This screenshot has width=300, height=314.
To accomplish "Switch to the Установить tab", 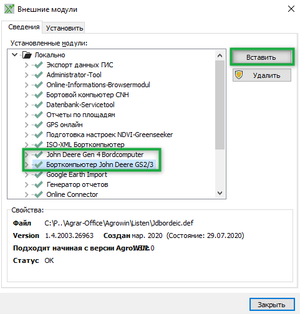I will pyautogui.click(x=64, y=28).
